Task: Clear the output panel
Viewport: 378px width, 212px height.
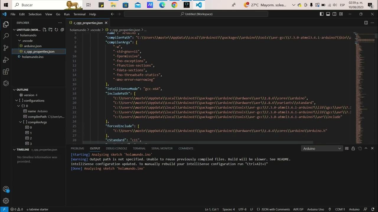Action: click(x=347, y=148)
